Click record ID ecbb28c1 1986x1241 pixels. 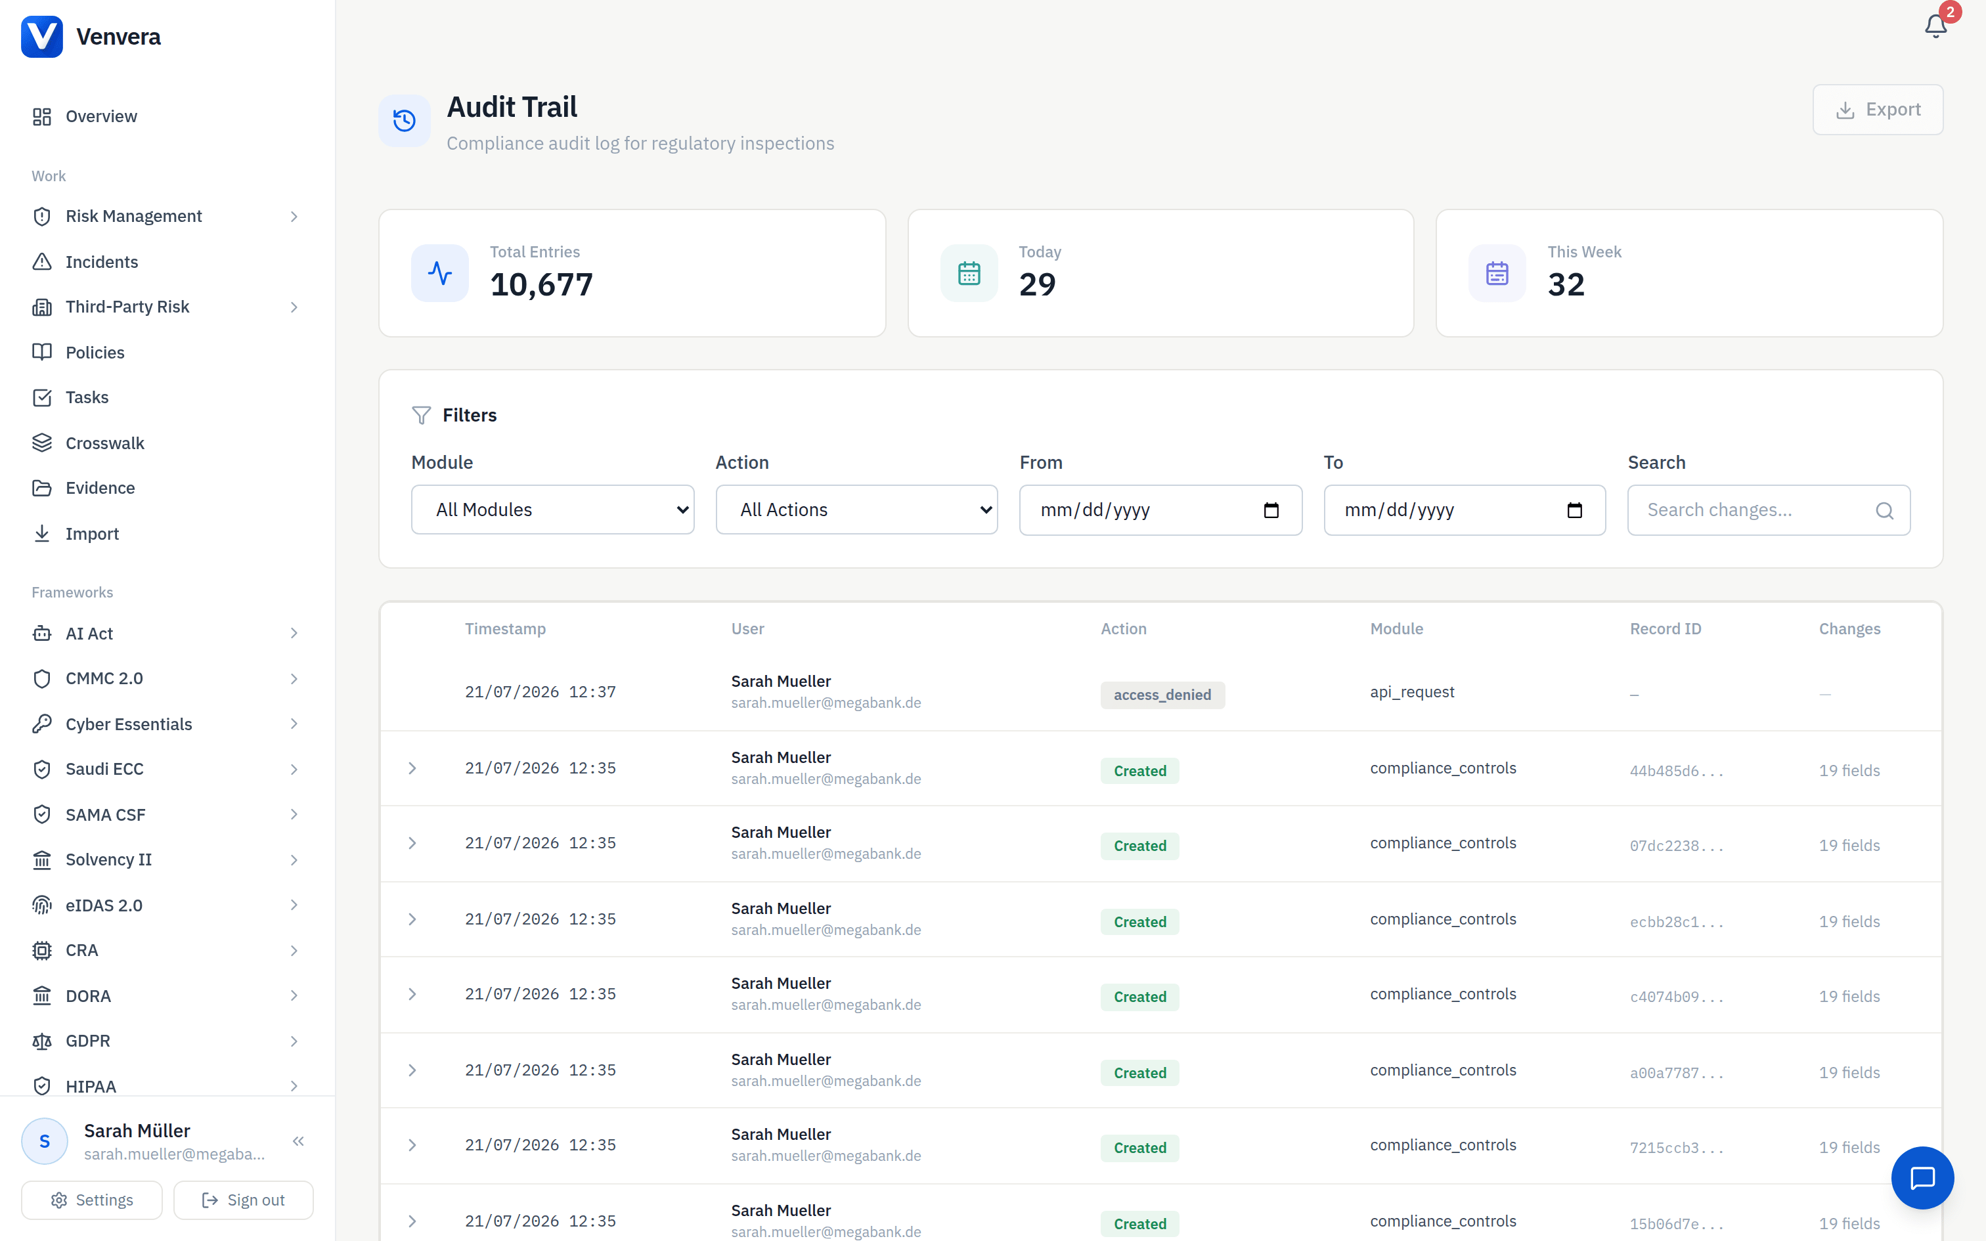click(1677, 923)
